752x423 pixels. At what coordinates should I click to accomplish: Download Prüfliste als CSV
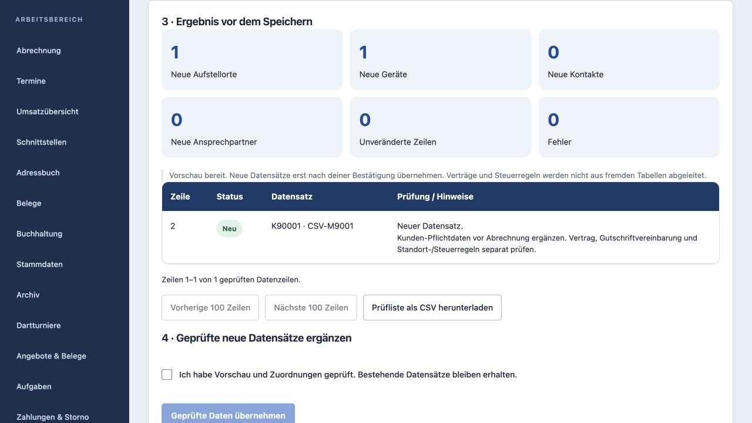(x=432, y=307)
